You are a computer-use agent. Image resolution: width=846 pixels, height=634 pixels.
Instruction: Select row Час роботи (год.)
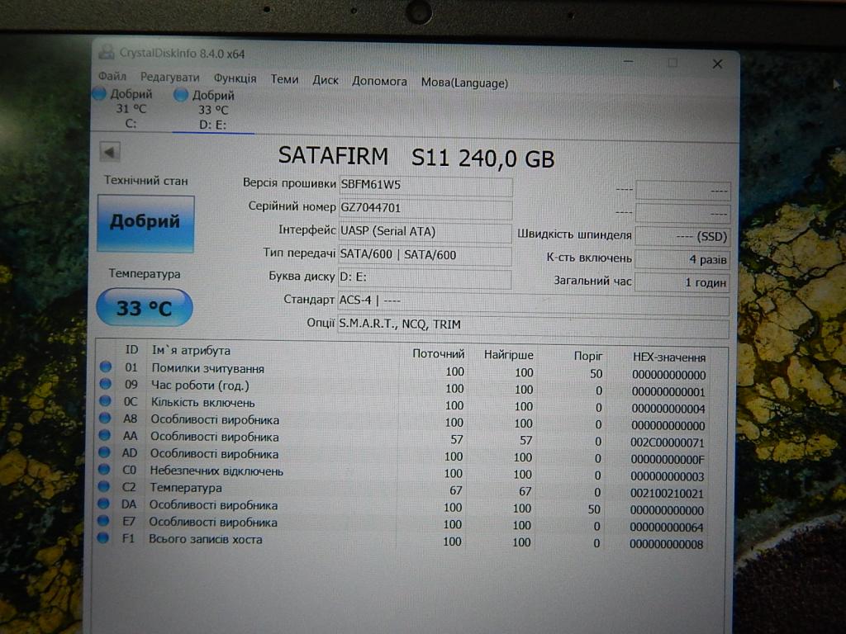click(403, 387)
